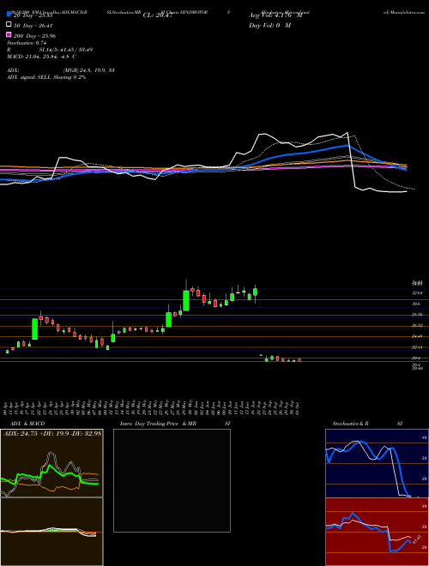Click the 'Day Vol: 0 M' label
Image resolution: width=429 pixels, height=566 pixels.
click(269, 25)
